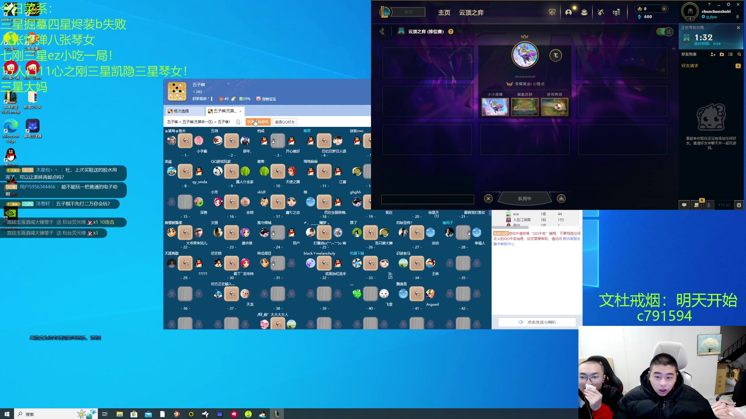Click the 点击发送小喇叭 button
The image size is (746, 419).
click(x=537, y=322)
